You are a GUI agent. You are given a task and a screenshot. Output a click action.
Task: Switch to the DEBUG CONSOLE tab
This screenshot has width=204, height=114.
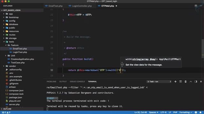[77, 82]
